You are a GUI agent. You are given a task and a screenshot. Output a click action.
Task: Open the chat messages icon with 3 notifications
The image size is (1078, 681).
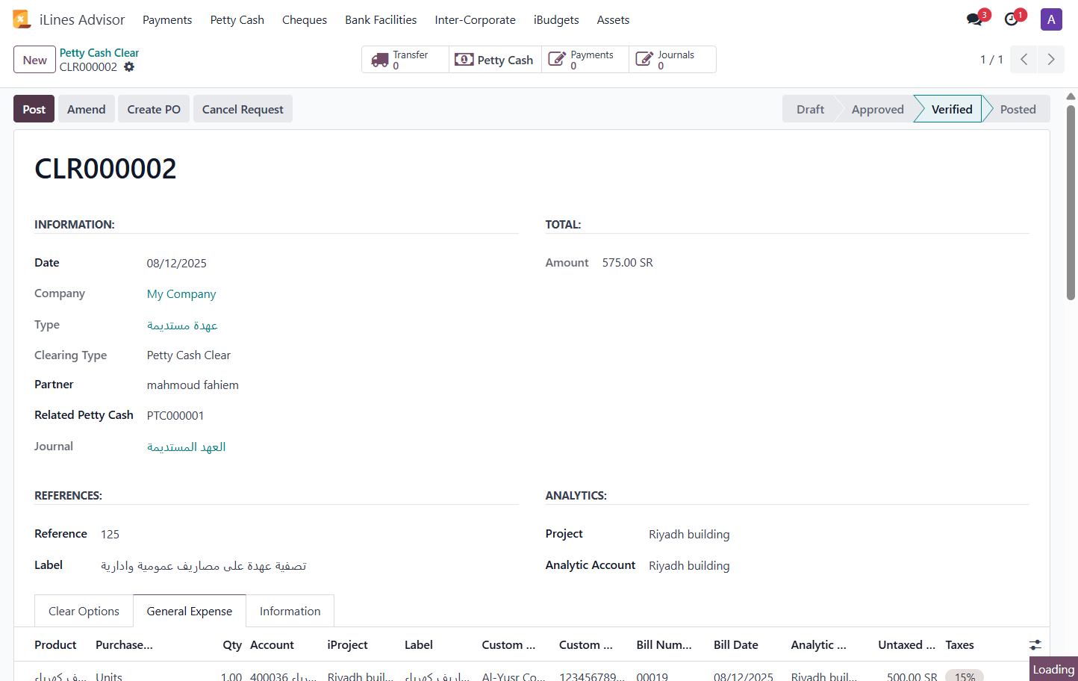pos(974,19)
